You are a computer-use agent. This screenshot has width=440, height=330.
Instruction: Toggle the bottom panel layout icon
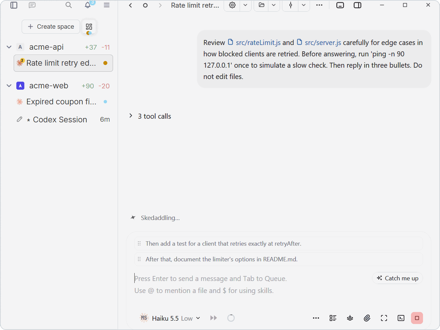pyautogui.click(x=340, y=5)
